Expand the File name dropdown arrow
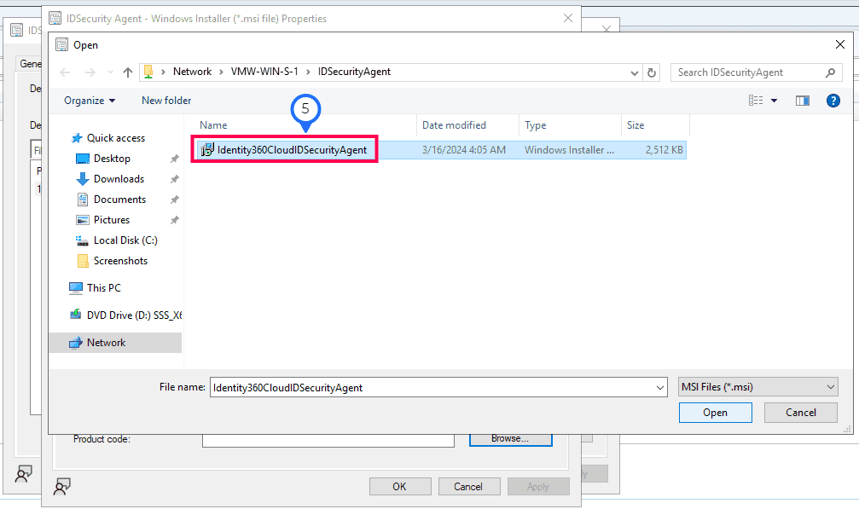This screenshot has height=509, width=859. click(660, 387)
